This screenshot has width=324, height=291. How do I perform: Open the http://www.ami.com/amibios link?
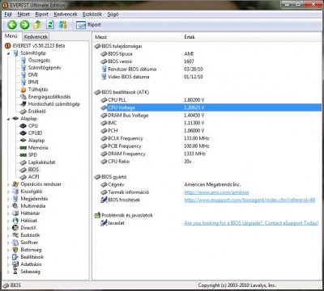tap(216, 192)
